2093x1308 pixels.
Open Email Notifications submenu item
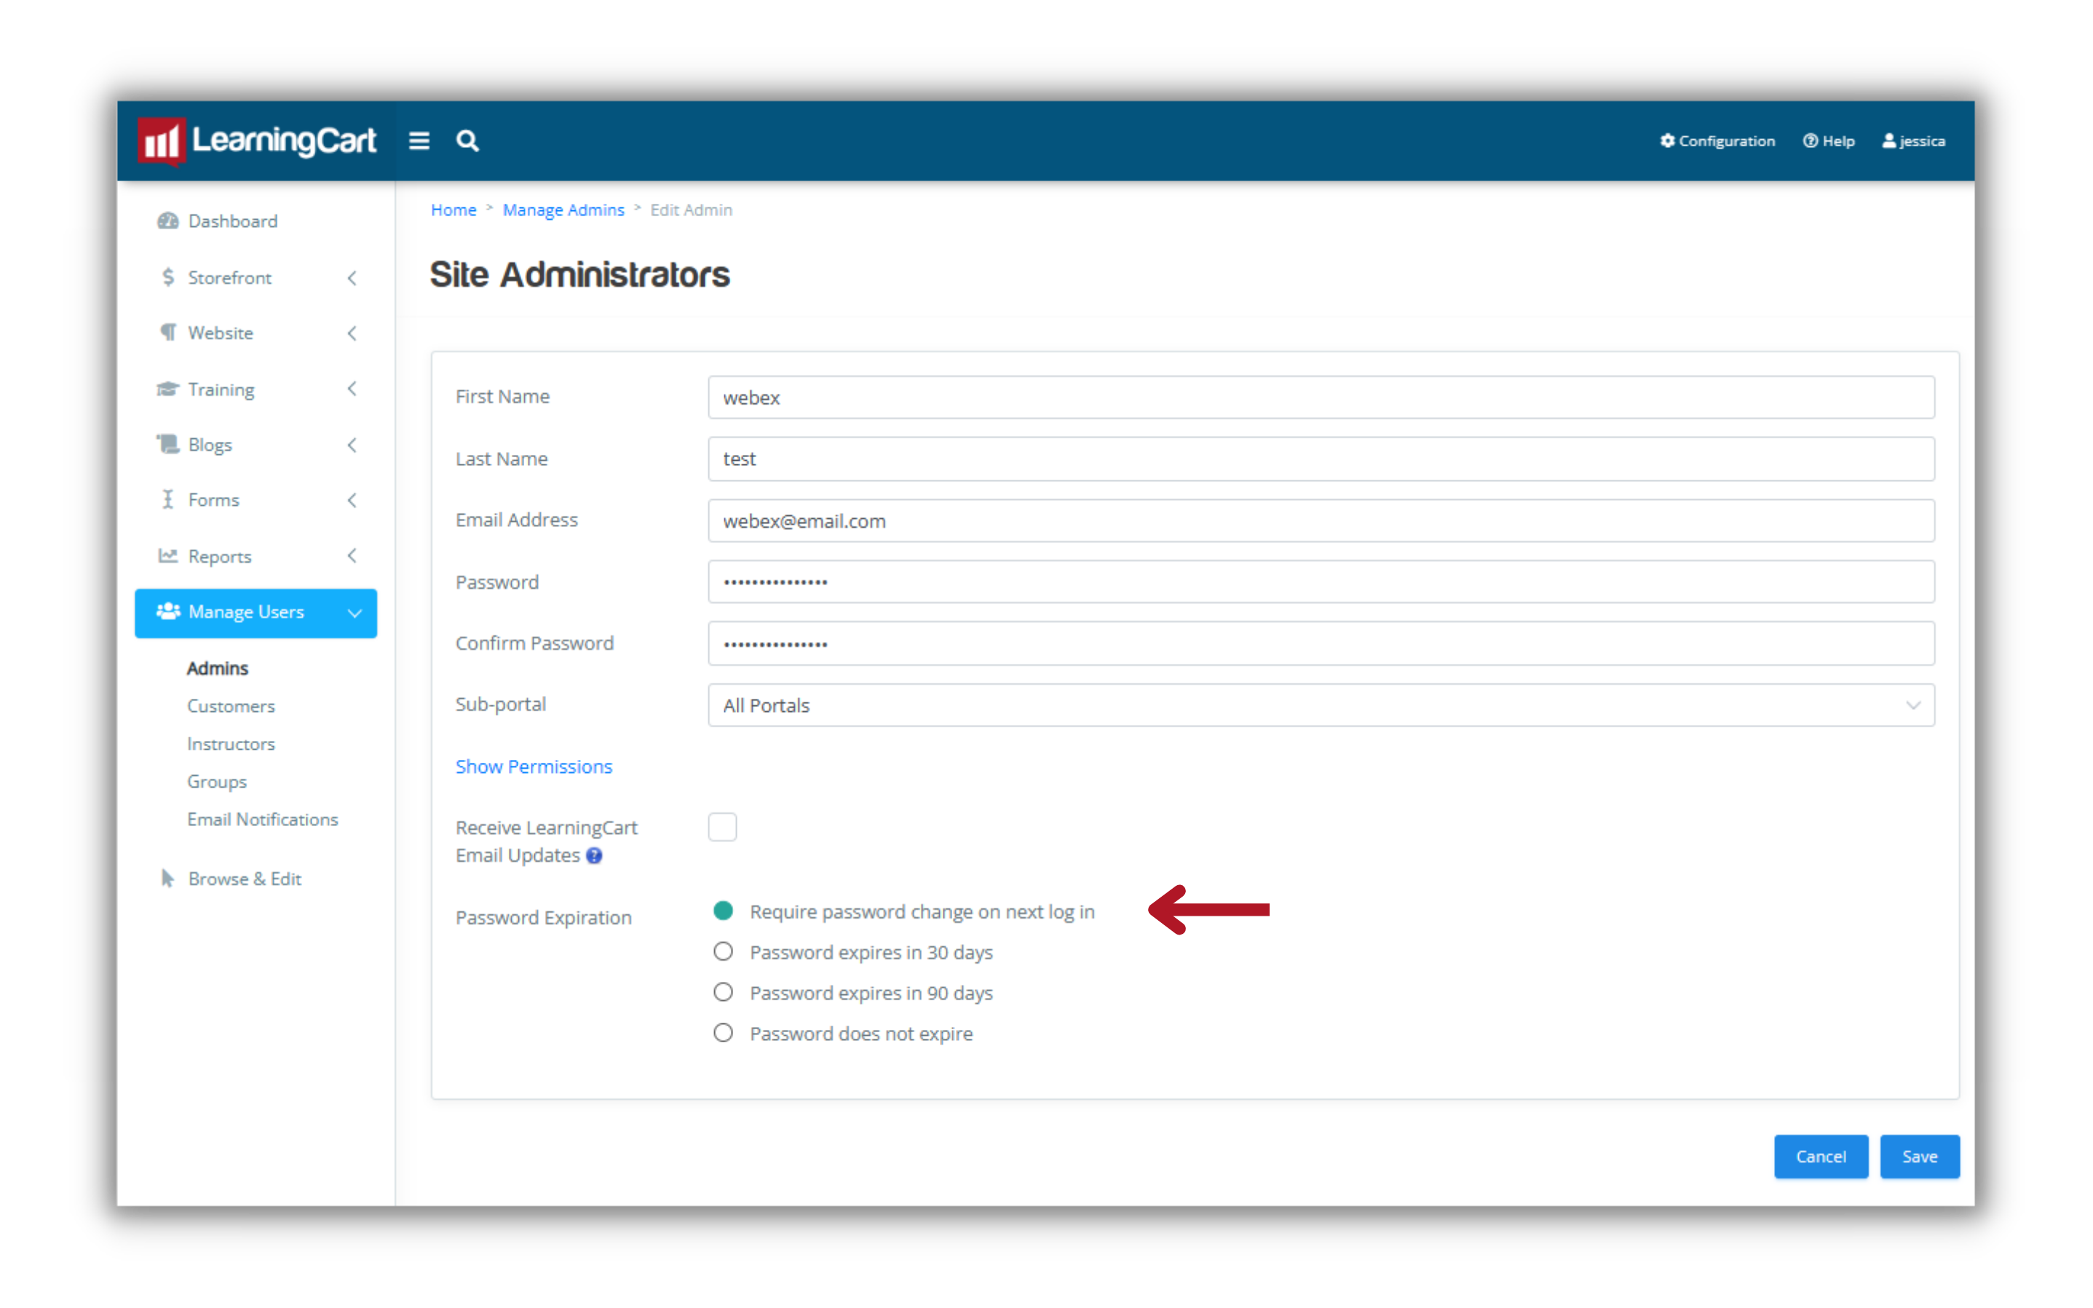(x=263, y=820)
